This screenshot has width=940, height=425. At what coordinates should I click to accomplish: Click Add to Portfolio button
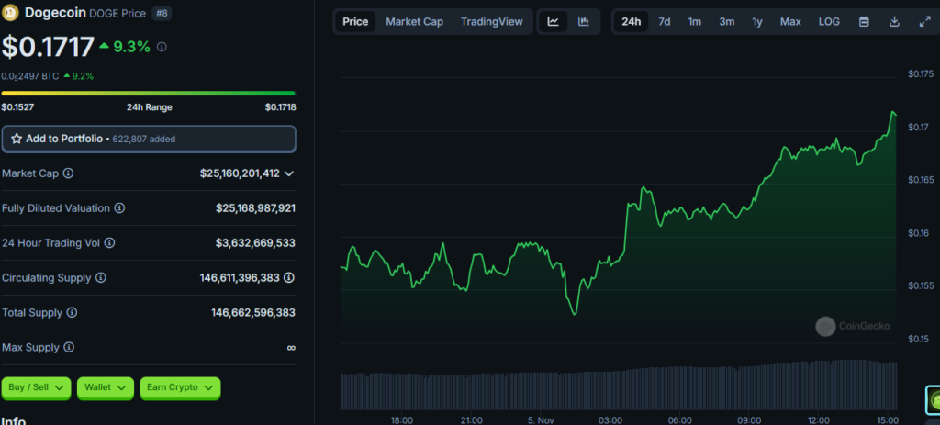(149, 139)
